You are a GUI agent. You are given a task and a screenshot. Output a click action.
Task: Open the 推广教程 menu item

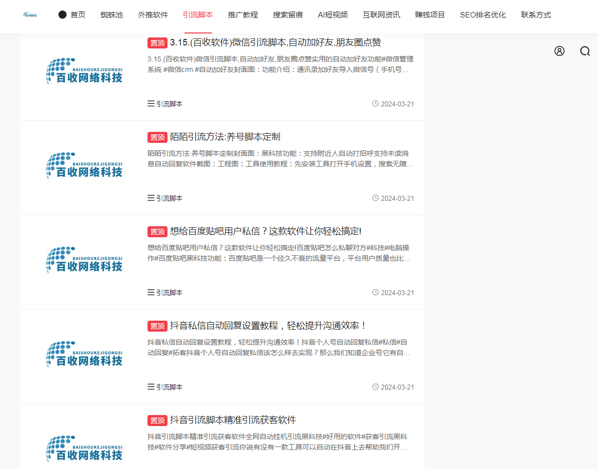click(243, 15)
